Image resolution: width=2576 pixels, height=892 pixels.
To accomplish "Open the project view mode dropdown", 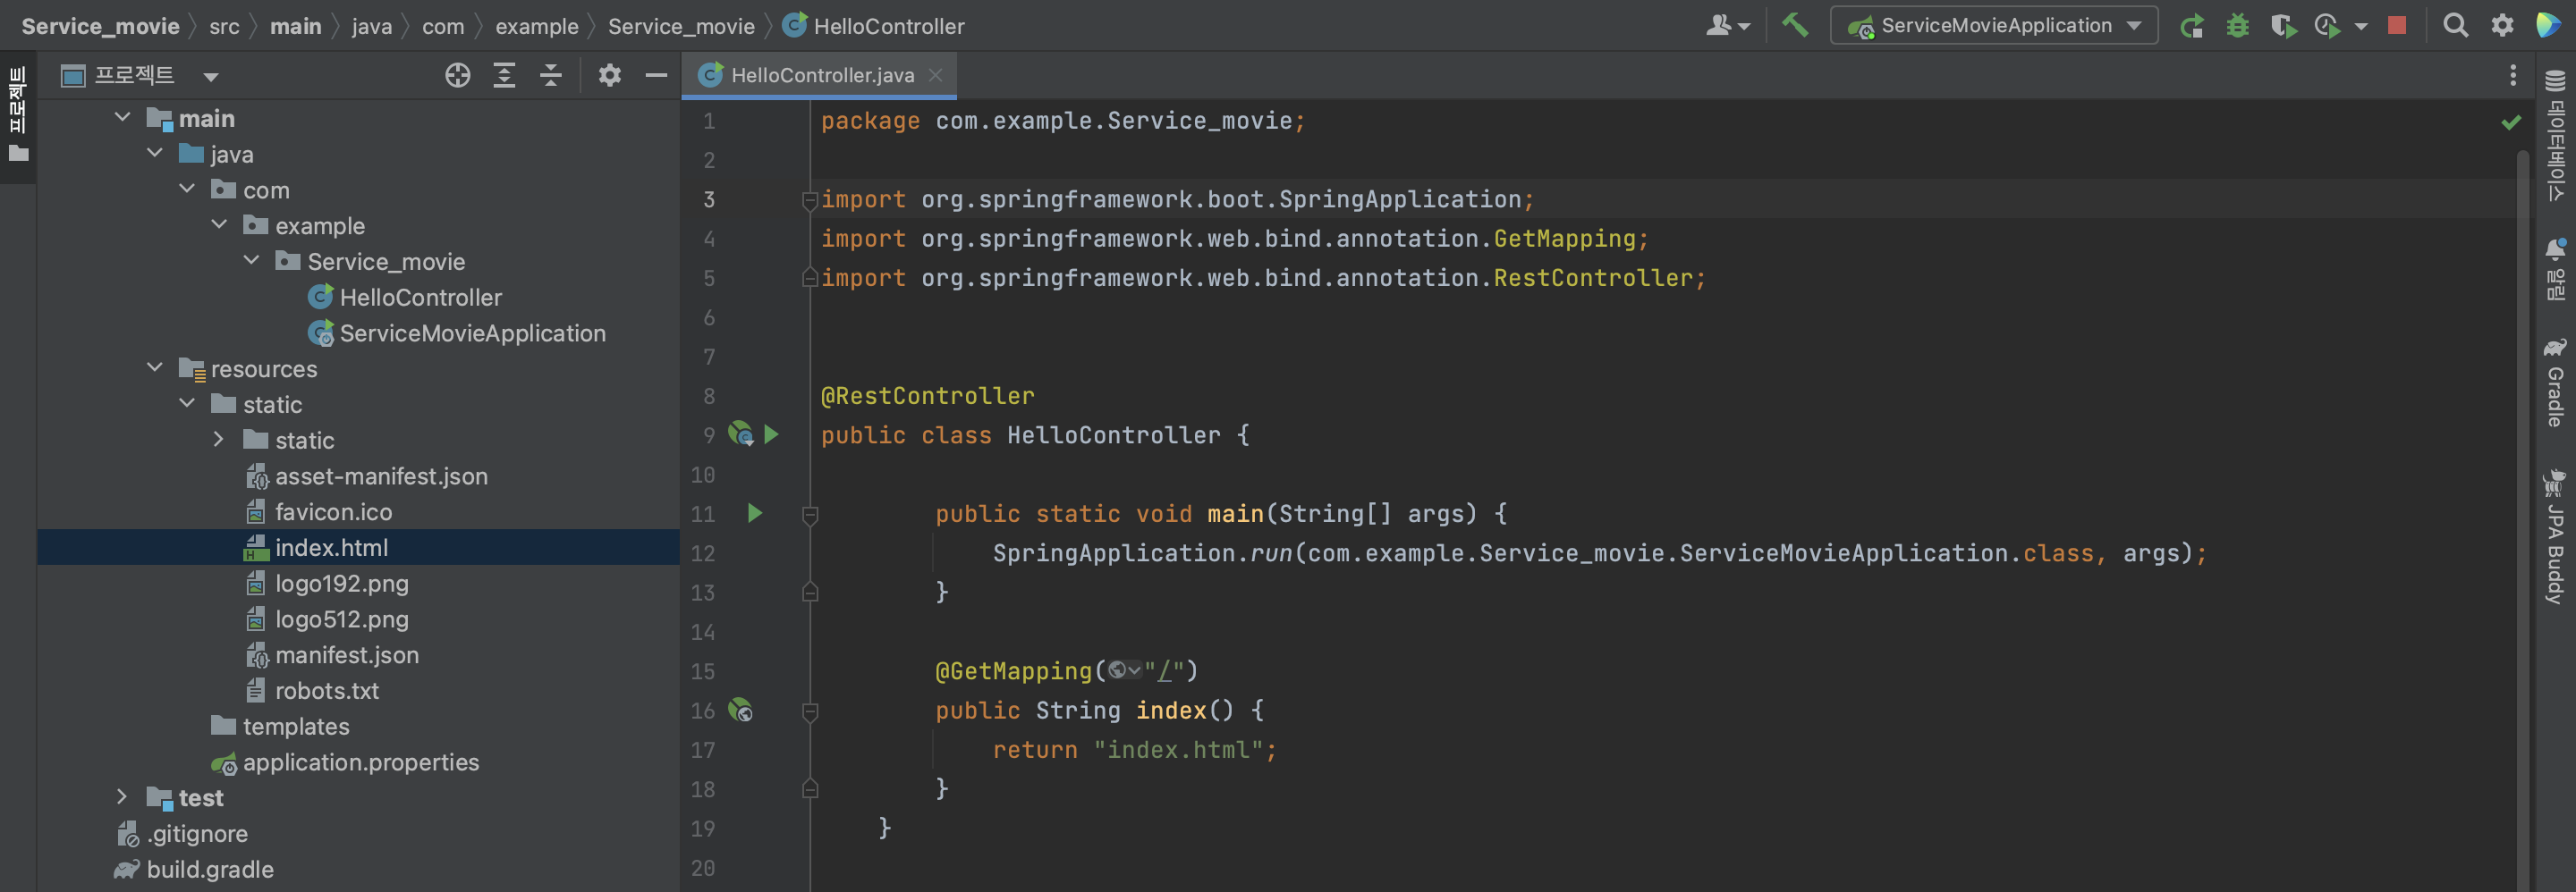I will click(211, 76).
